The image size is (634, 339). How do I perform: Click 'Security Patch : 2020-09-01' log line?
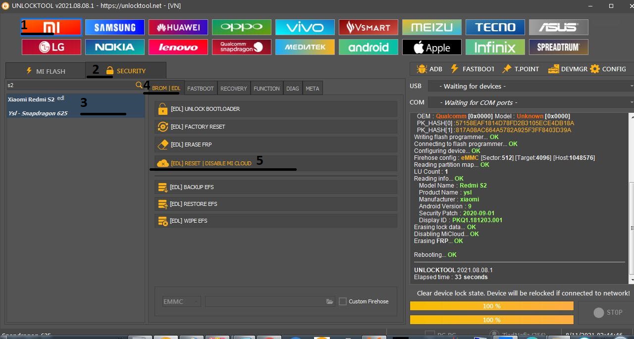coord(457,213)
